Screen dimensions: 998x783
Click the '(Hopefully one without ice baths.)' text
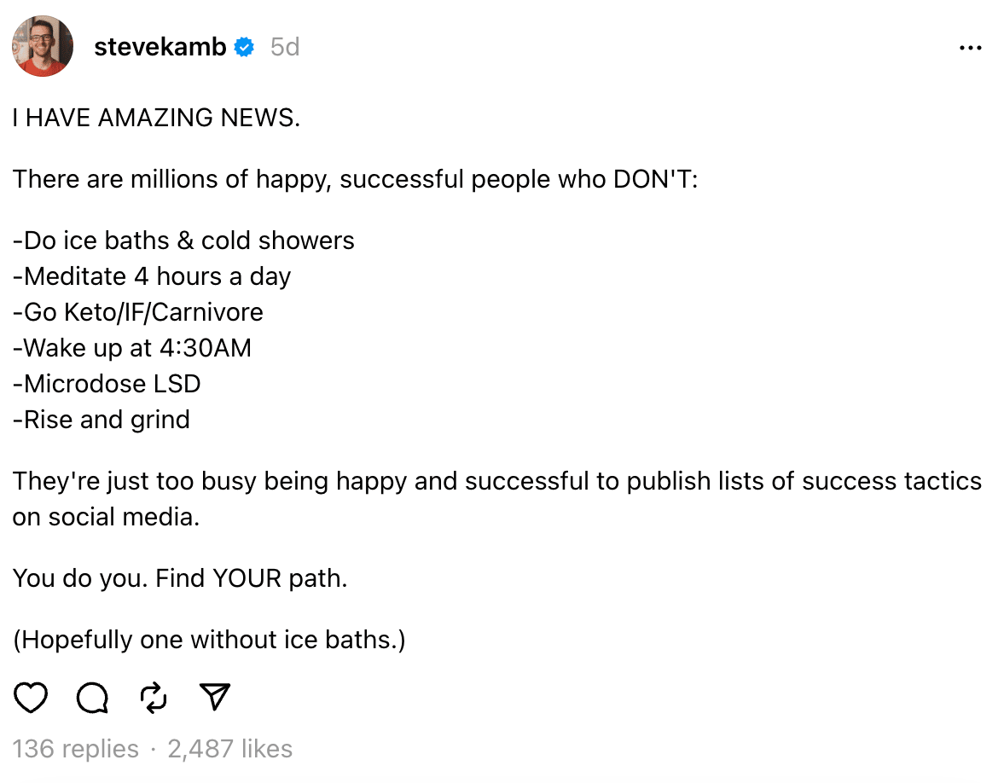(209, 639)
